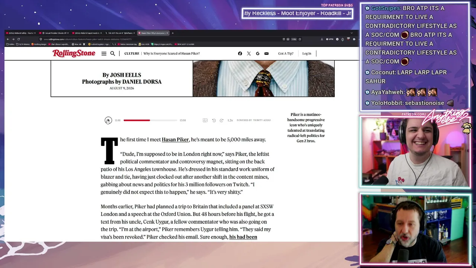Change the 1.2x playback speed

(x=230, y=120)
